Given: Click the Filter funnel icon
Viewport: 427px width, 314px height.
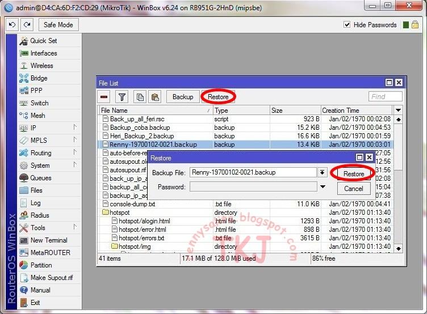Looking at the screenshot, I should [122, 97].
